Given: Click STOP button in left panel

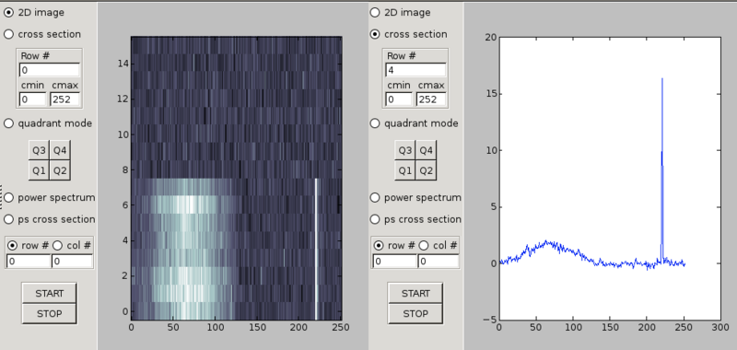Looking at the screenshot, I should tap(49, 313).
